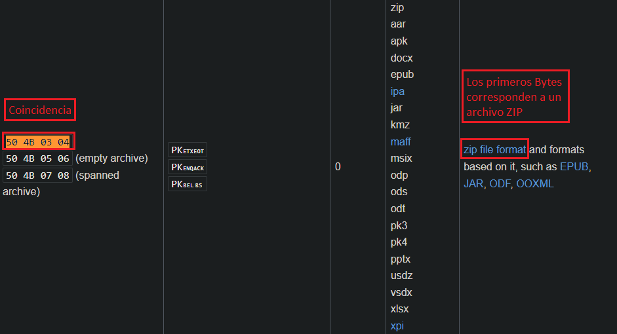
Task: Open the OOXML link
Action: [x=534, y=183]
